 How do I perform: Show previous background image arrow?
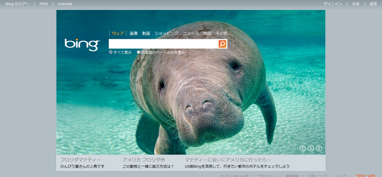pyautogui.click(x=302, y=148)
